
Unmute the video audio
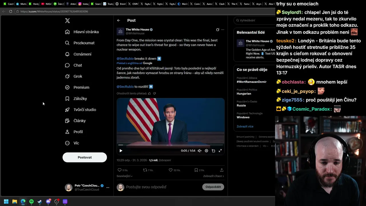click(200, 151)
